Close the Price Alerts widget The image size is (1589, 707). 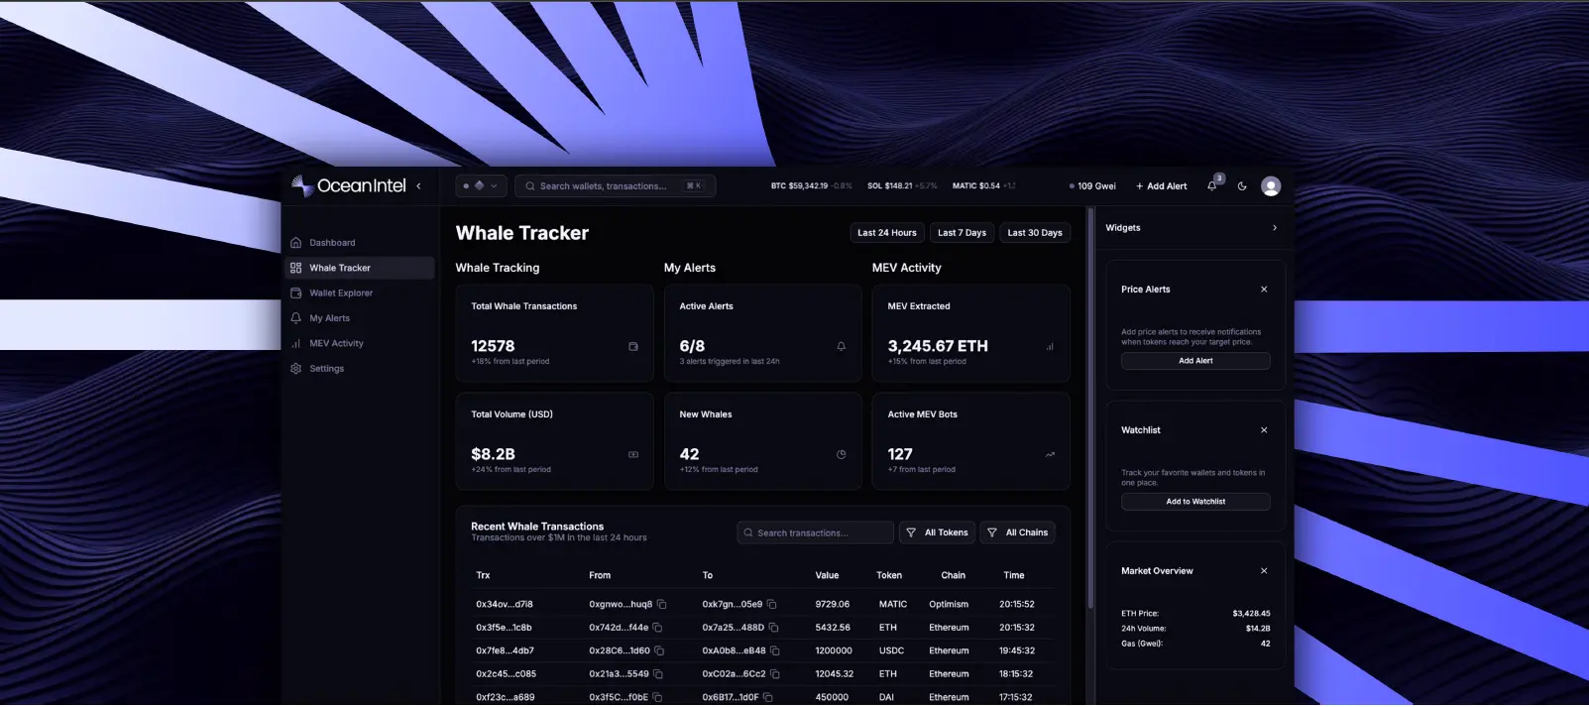click(x=1264, y=290)
